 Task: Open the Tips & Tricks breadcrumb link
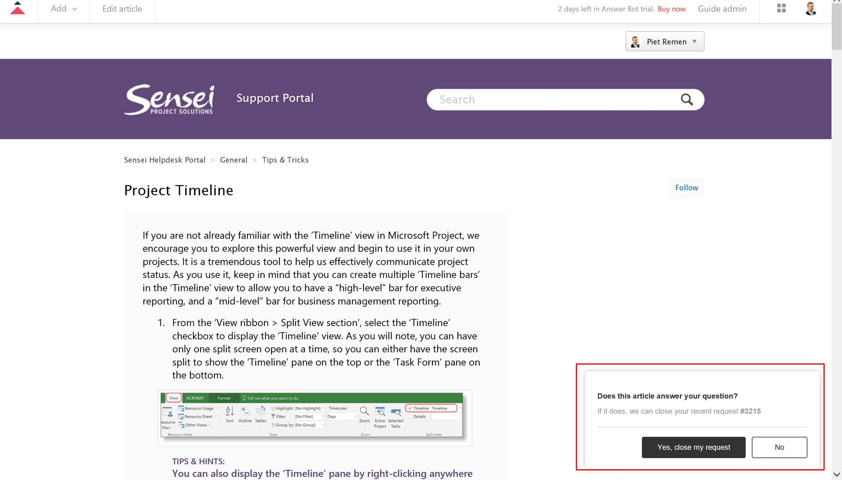(285, 160)
